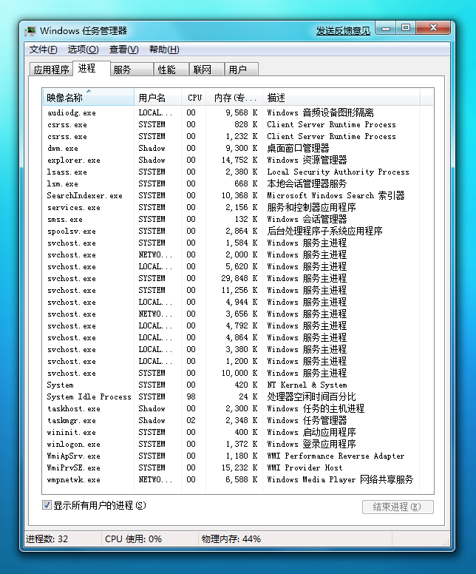Viewport: 476px width, 574px height.
Task: Open the 选项(O) menu
Action: 83,50
